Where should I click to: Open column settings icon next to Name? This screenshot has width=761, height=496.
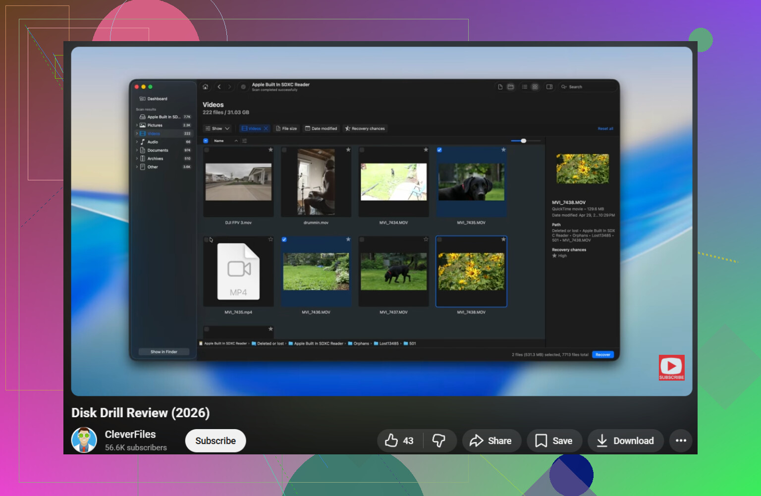[244, 141]
